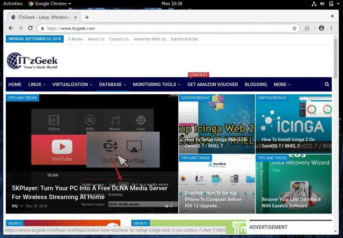Click the green-banner UBUNTU category tag
This screenshot has width=343, height=238.
point(140,223)
